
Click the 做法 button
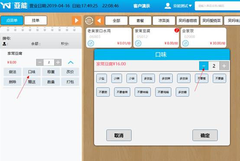point(13,72)
